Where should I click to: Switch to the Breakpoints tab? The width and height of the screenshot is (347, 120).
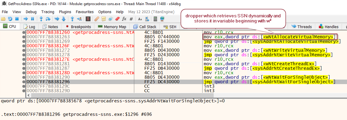79,27
